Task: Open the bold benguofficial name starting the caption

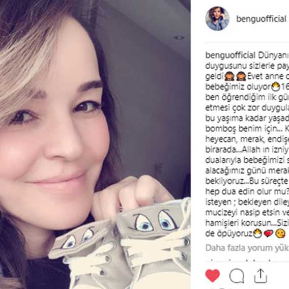Action: click(x=230, y=55)
